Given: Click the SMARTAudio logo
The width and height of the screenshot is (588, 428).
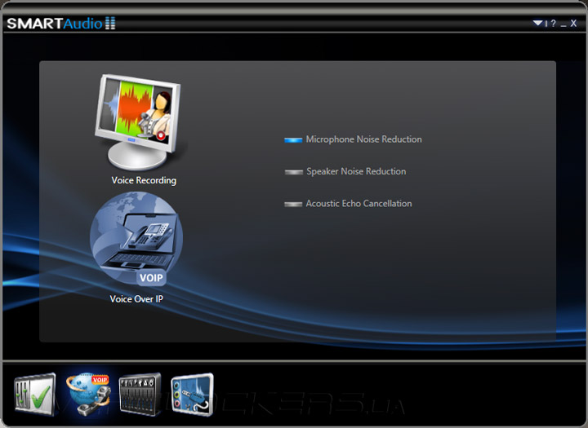Looking at the screenshot, I should pos(61,23).
